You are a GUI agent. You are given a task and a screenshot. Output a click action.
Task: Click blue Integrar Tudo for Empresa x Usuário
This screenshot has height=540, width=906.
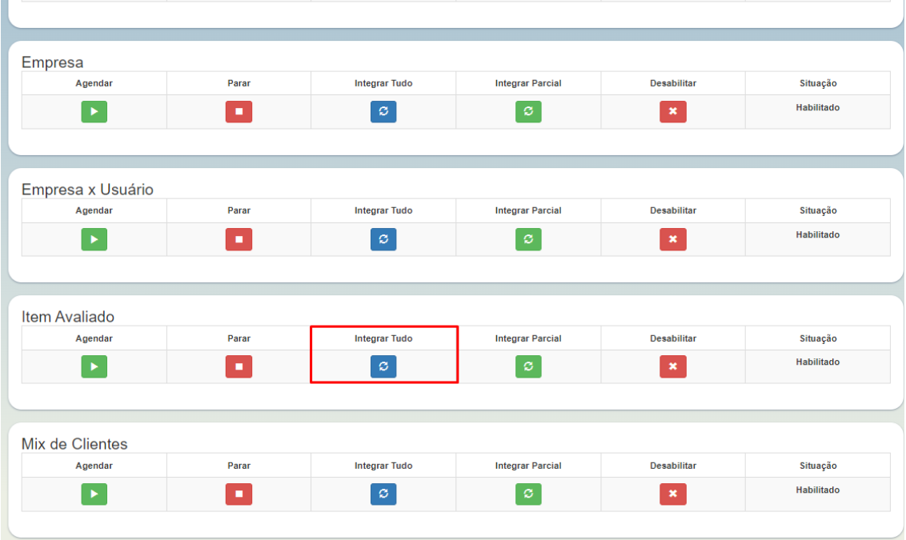(383, 239)
